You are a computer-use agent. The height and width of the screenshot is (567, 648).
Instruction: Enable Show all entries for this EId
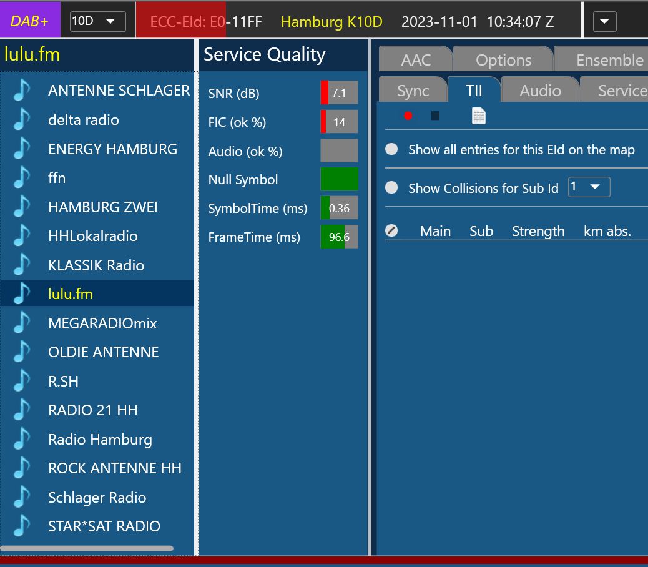(x=391, y=150)
